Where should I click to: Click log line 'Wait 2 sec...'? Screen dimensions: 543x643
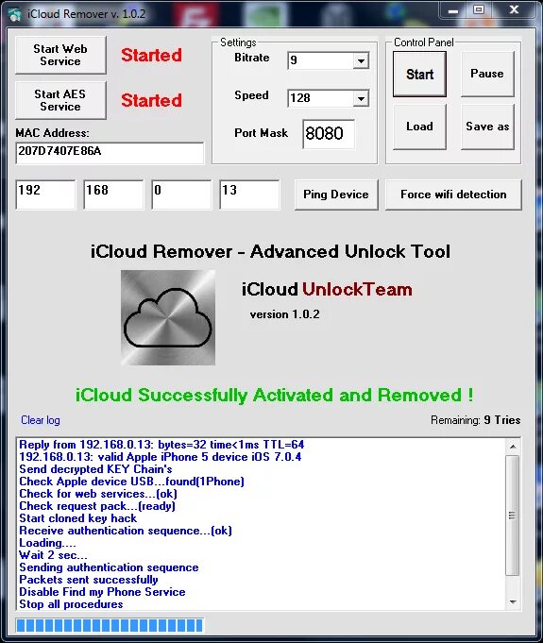click(53, 555)
